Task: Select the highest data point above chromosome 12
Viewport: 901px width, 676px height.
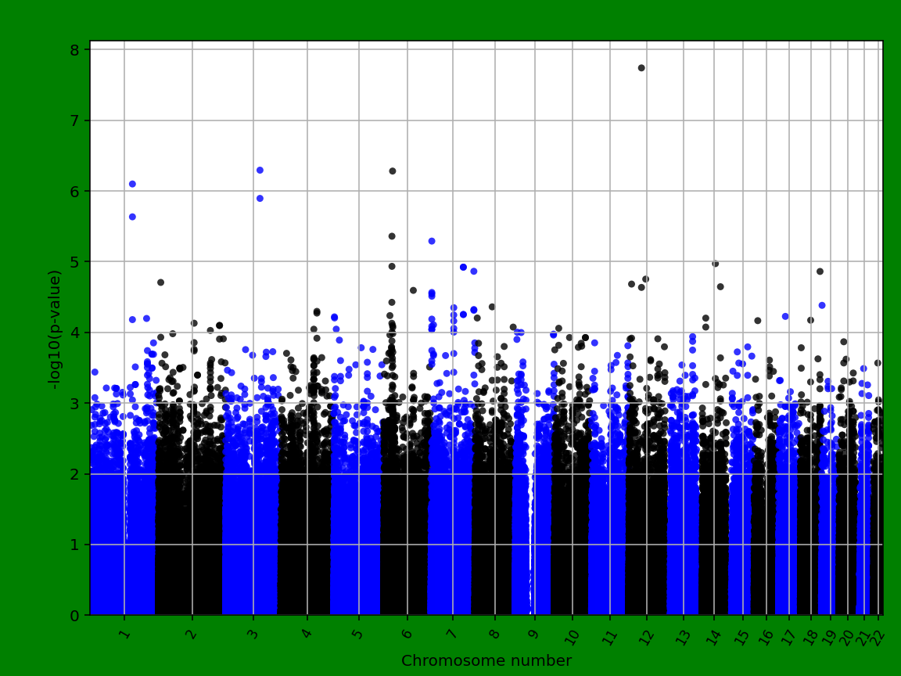Action: [641, 68]
